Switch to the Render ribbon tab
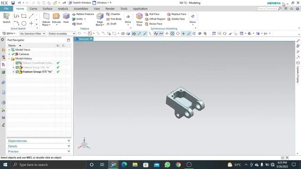The image size is (301, 169). pyautogui.click(x=110, y=8)
